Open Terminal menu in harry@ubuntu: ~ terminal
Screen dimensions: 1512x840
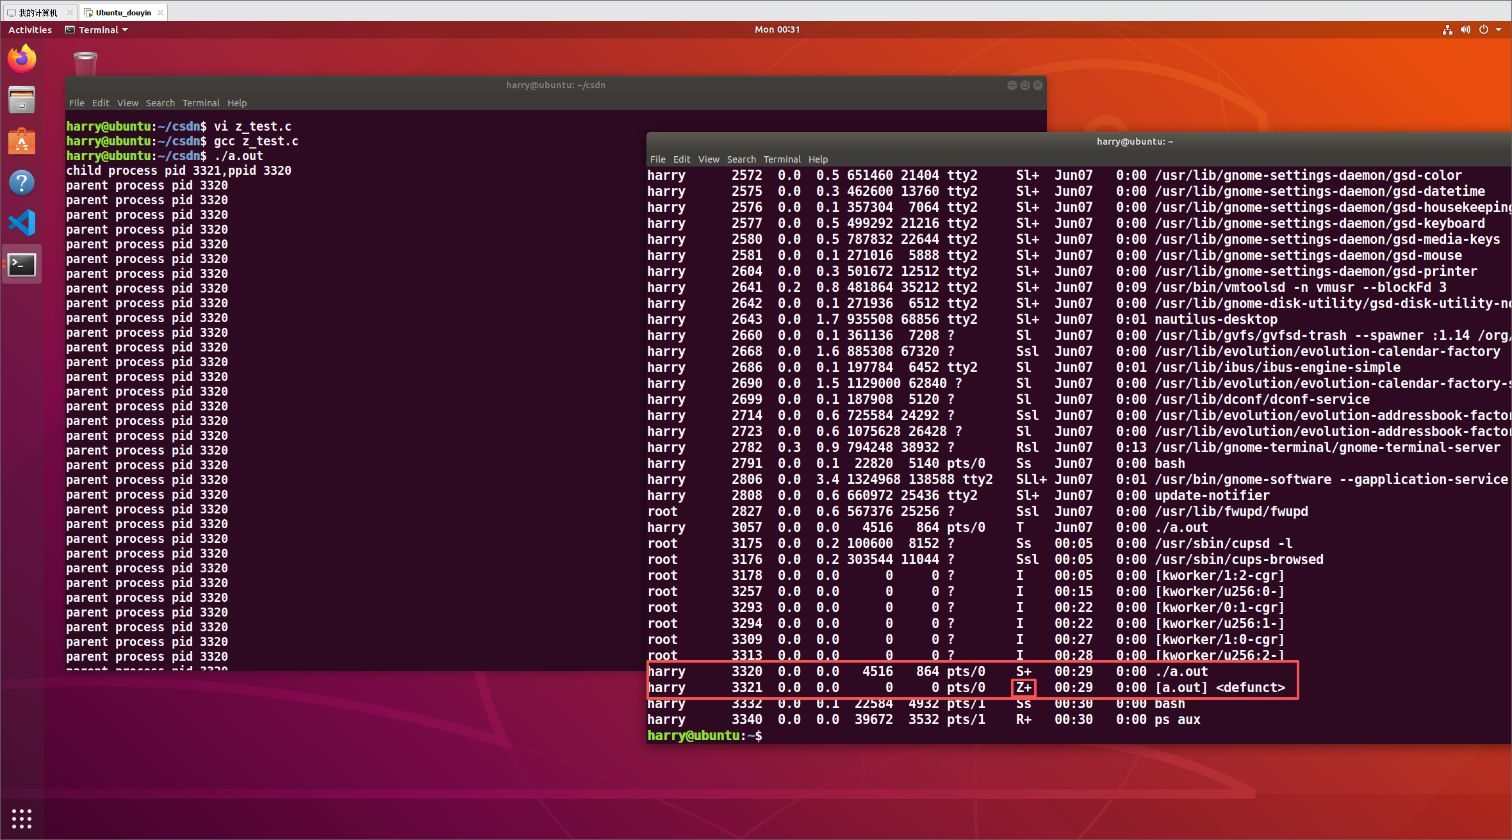click(x=782, y=159)
